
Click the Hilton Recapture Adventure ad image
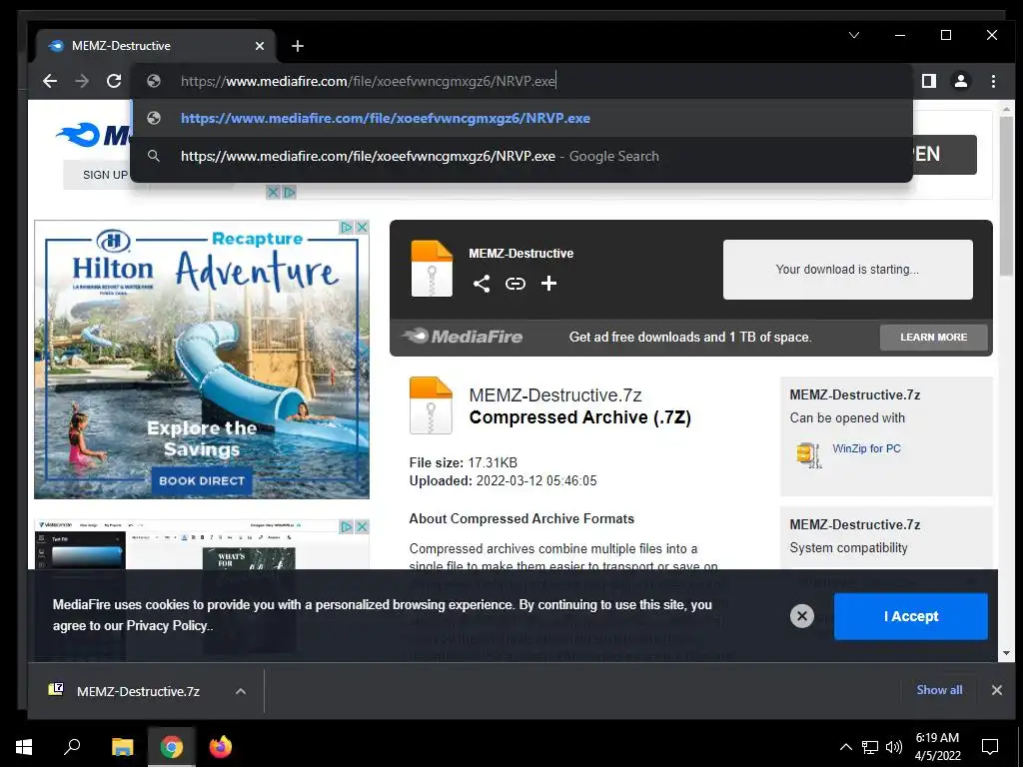[202, 360]
